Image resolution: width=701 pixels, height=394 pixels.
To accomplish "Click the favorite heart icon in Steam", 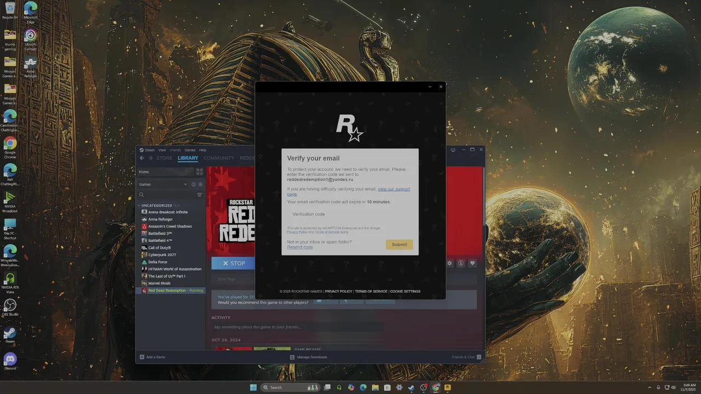I will (x=473, y=263).
